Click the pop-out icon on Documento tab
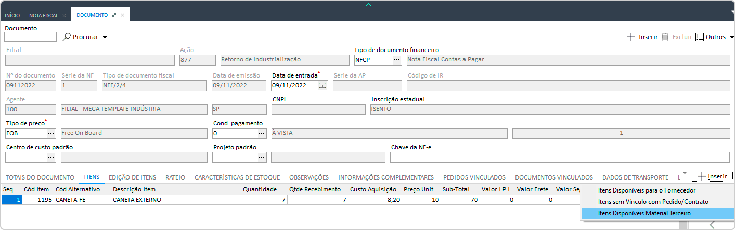Viewport: 736px width, 230px height. pos(114,15)
